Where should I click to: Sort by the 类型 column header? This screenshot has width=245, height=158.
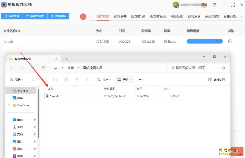click(140, 89)
